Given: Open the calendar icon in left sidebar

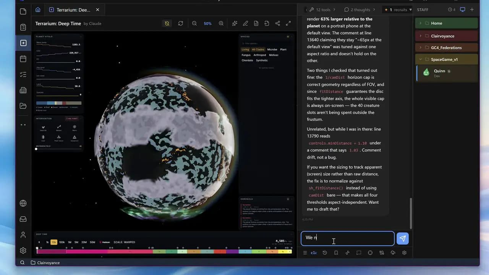Looking at the screenshot, I should (x=23, y=59).
